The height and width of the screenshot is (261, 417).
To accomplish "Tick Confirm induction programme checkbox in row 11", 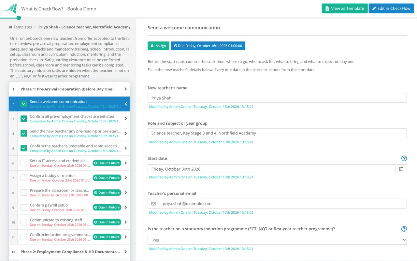I will 24,237.
